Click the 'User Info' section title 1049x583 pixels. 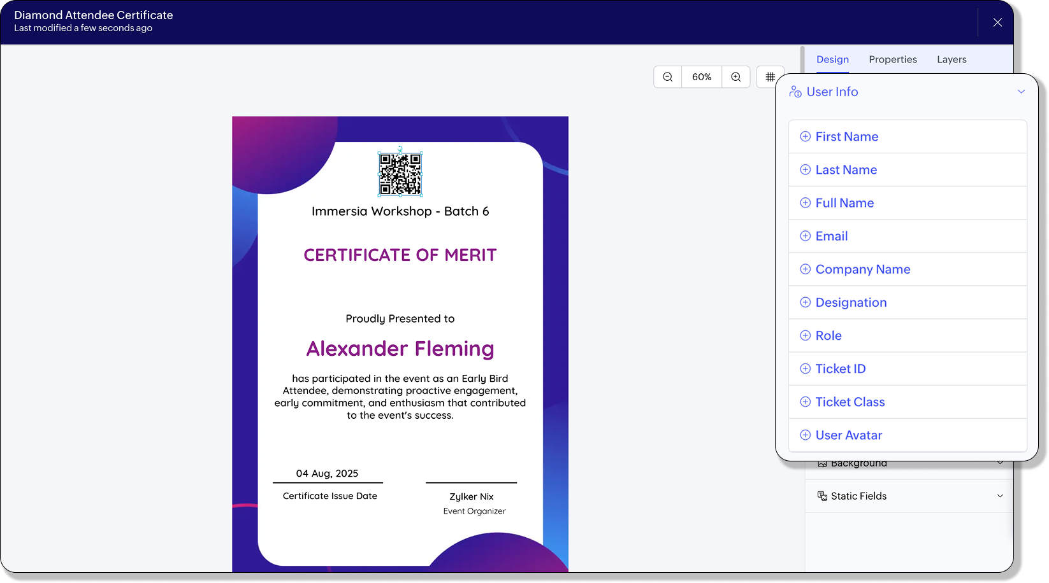coord(832,92)
